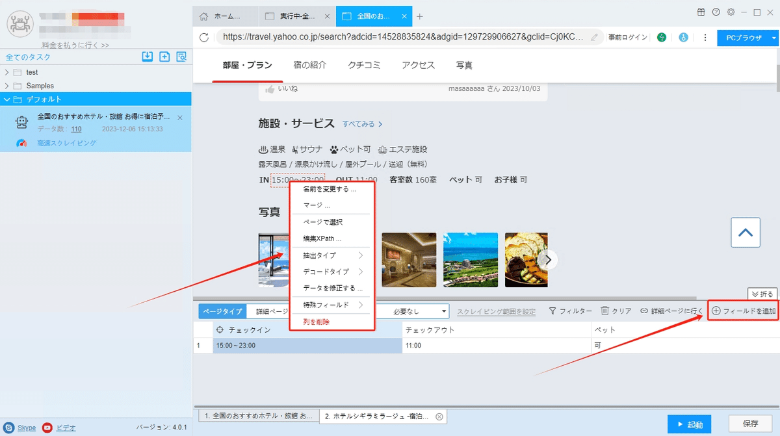Click the 高速スクレイピング link
This screenshot has width=780, height=436.
[x=66, y=143]
